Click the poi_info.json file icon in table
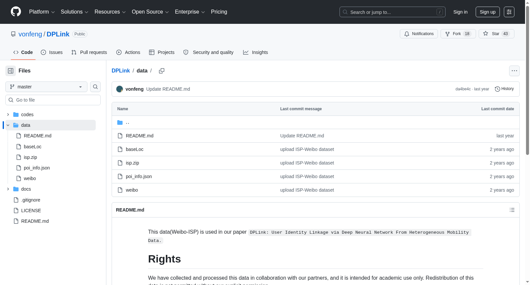The image size is (530, 285). (120, 176)
